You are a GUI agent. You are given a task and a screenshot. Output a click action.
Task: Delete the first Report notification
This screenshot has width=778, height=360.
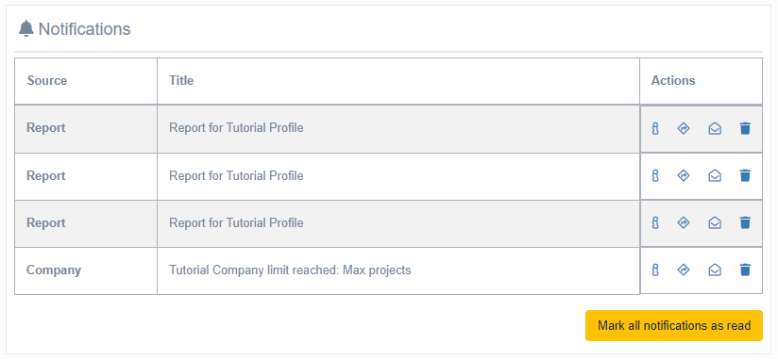745,129
